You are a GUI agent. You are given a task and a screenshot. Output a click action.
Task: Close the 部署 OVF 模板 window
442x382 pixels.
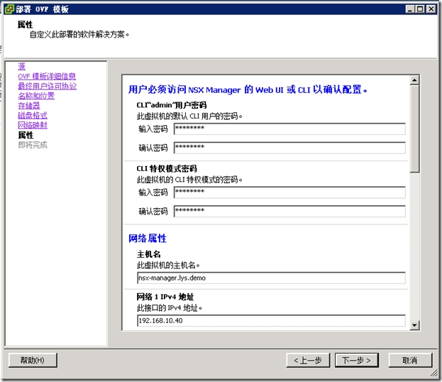point(431,9)
